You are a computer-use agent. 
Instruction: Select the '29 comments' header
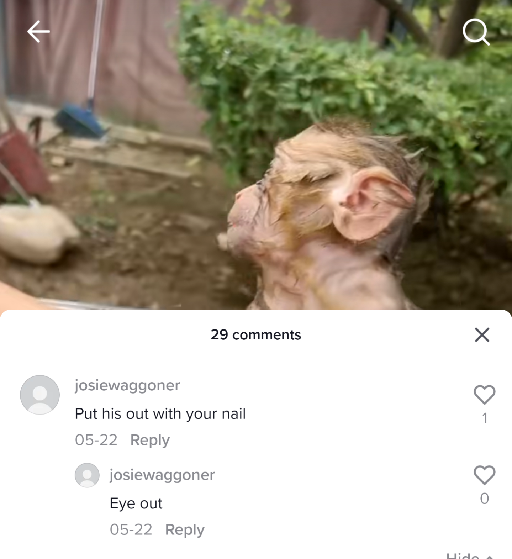pyautogui.click(x=256, y=335)
